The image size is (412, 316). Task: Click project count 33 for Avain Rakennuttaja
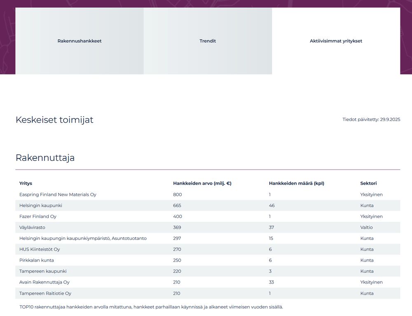[271, 282]
